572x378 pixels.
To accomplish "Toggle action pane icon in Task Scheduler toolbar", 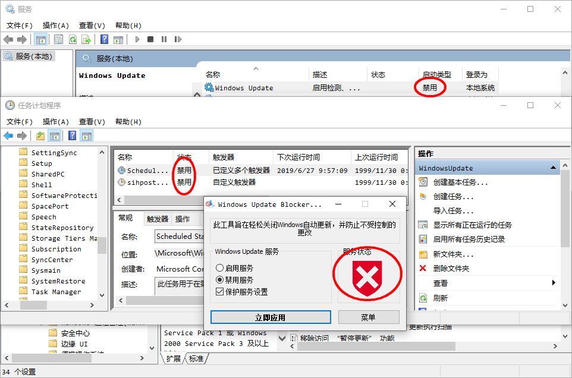I will [x=87, y=136].
